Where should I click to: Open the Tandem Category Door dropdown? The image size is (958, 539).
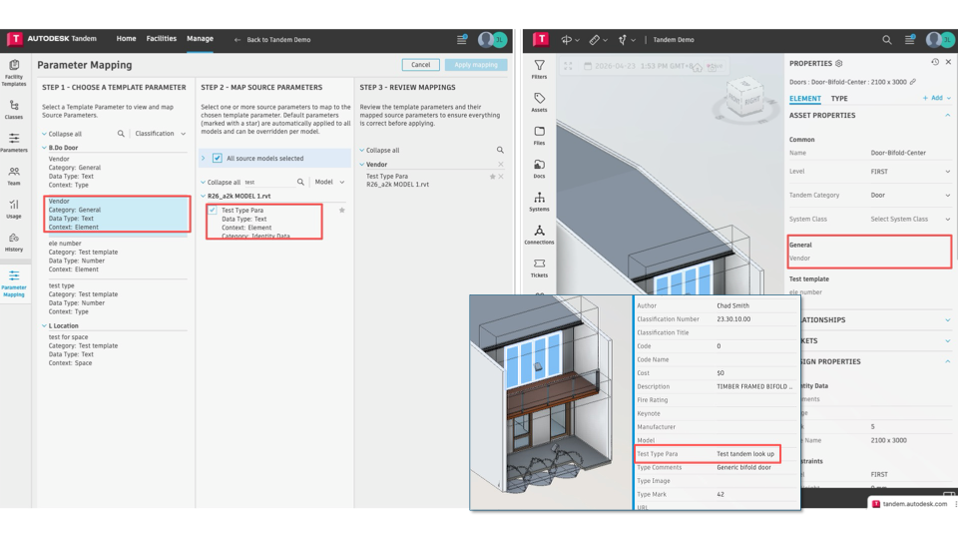click(x=910, y=195)
